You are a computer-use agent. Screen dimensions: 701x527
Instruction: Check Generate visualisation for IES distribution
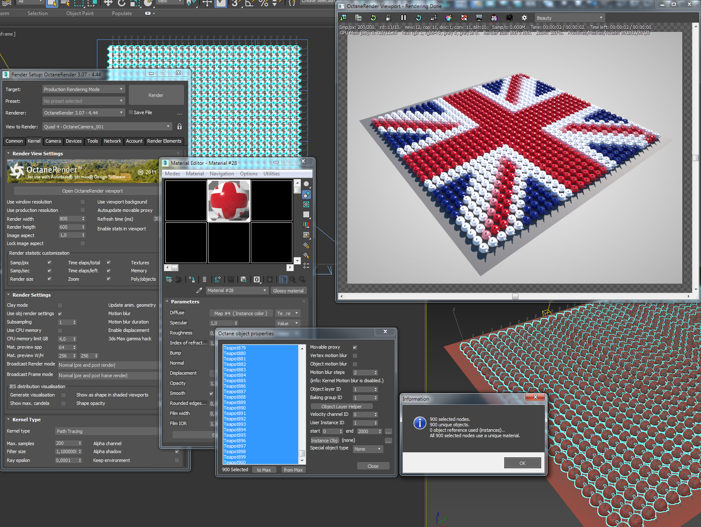[63, 395]
